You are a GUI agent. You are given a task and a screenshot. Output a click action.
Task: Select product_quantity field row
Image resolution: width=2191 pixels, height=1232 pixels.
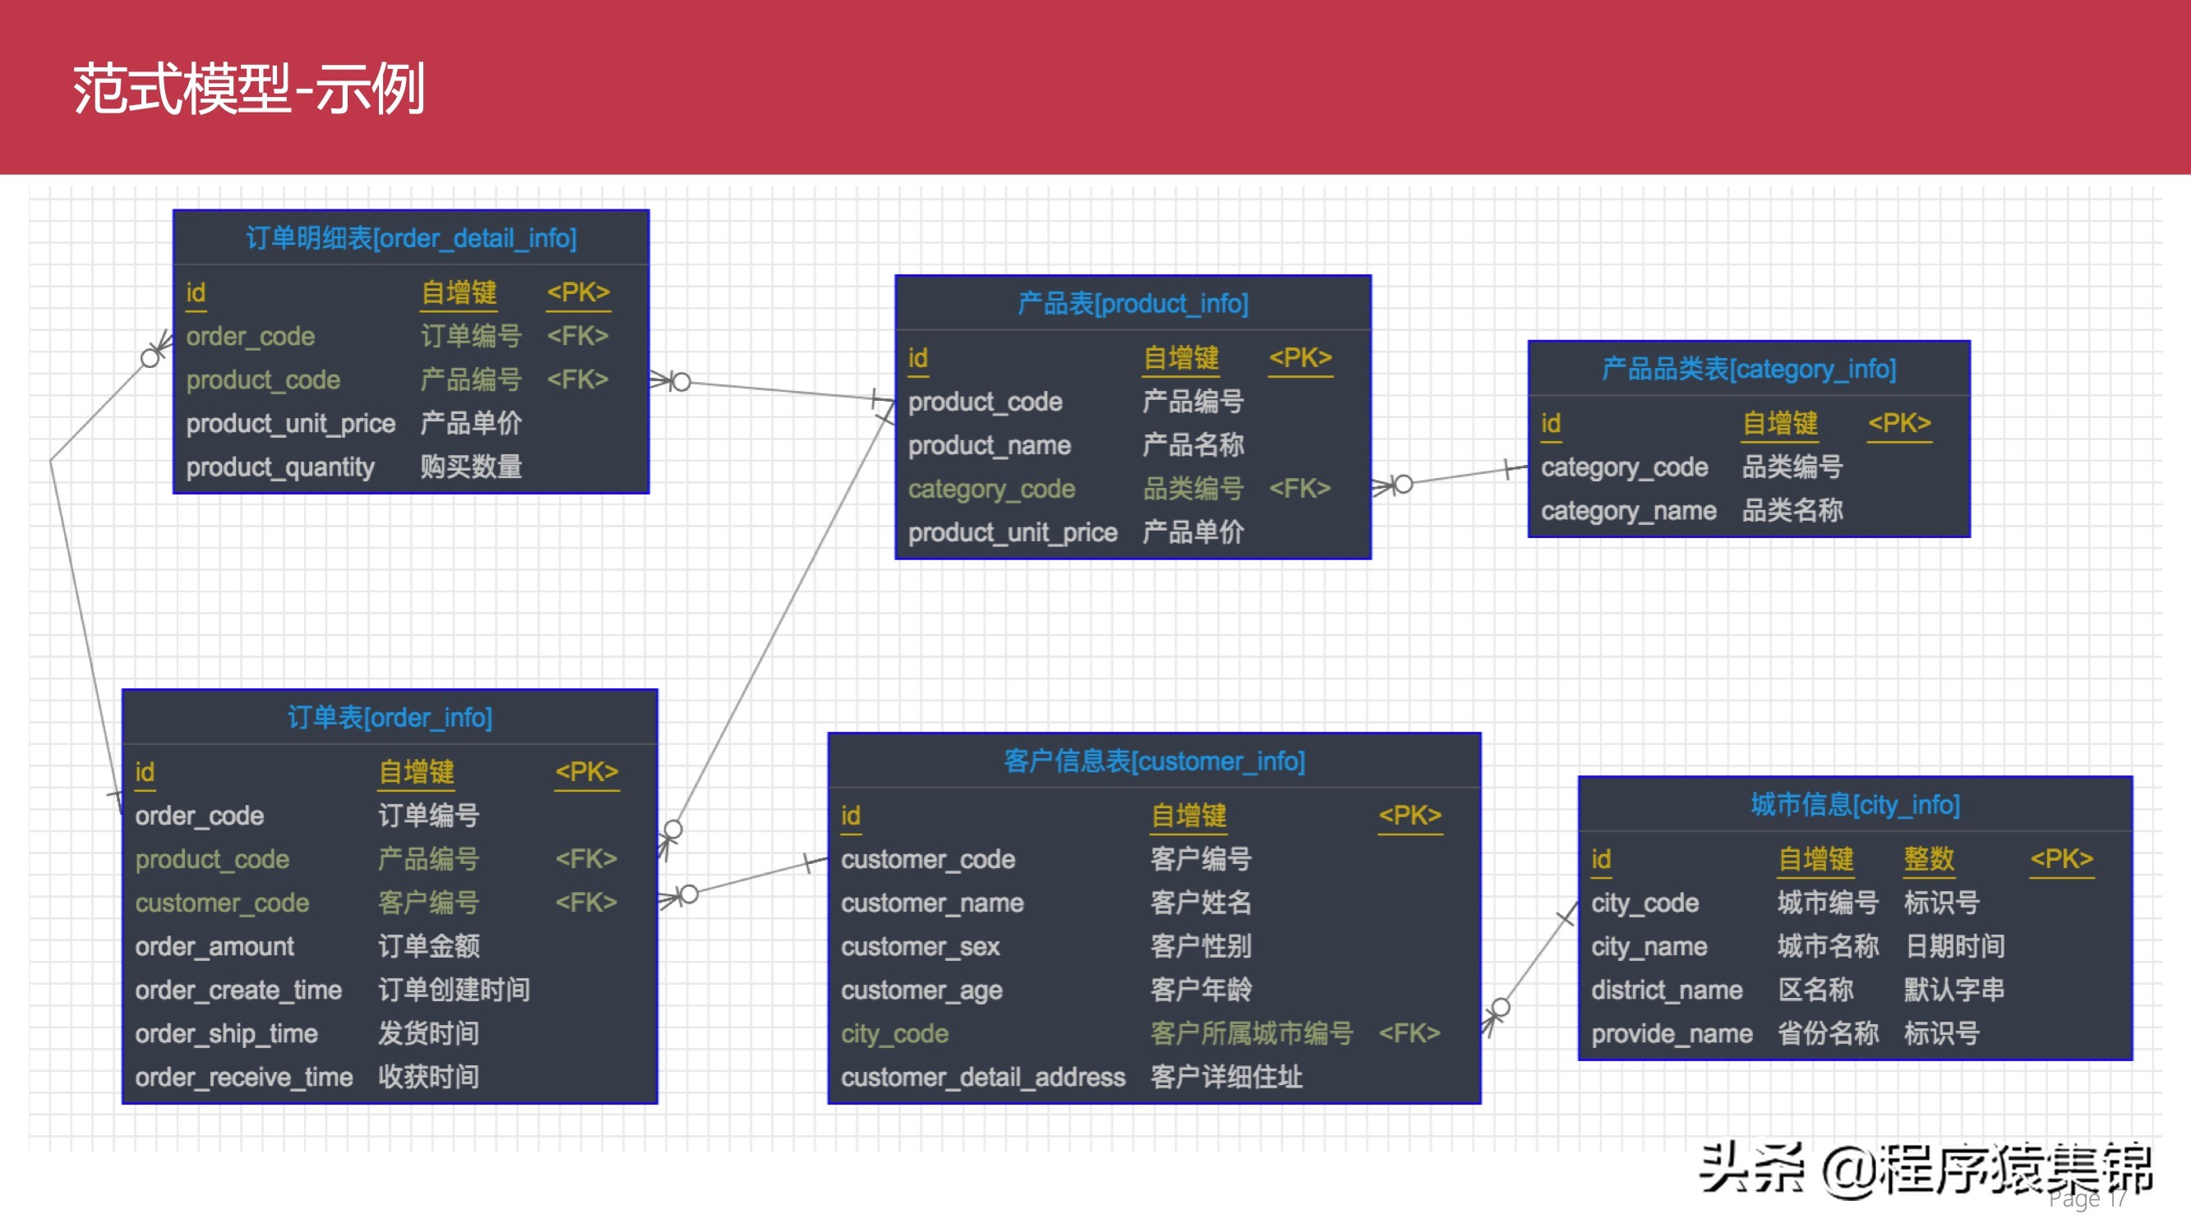tap(279, 467)
